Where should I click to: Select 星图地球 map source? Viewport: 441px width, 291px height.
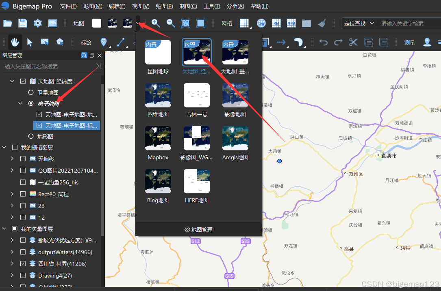click(158, 57)
